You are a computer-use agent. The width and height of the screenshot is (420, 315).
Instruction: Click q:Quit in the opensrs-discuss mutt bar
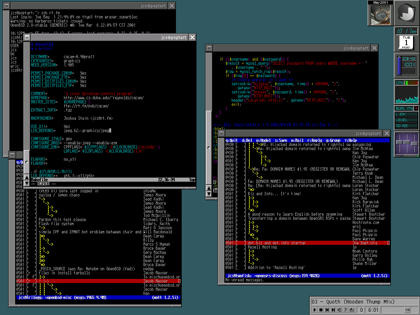231,140
